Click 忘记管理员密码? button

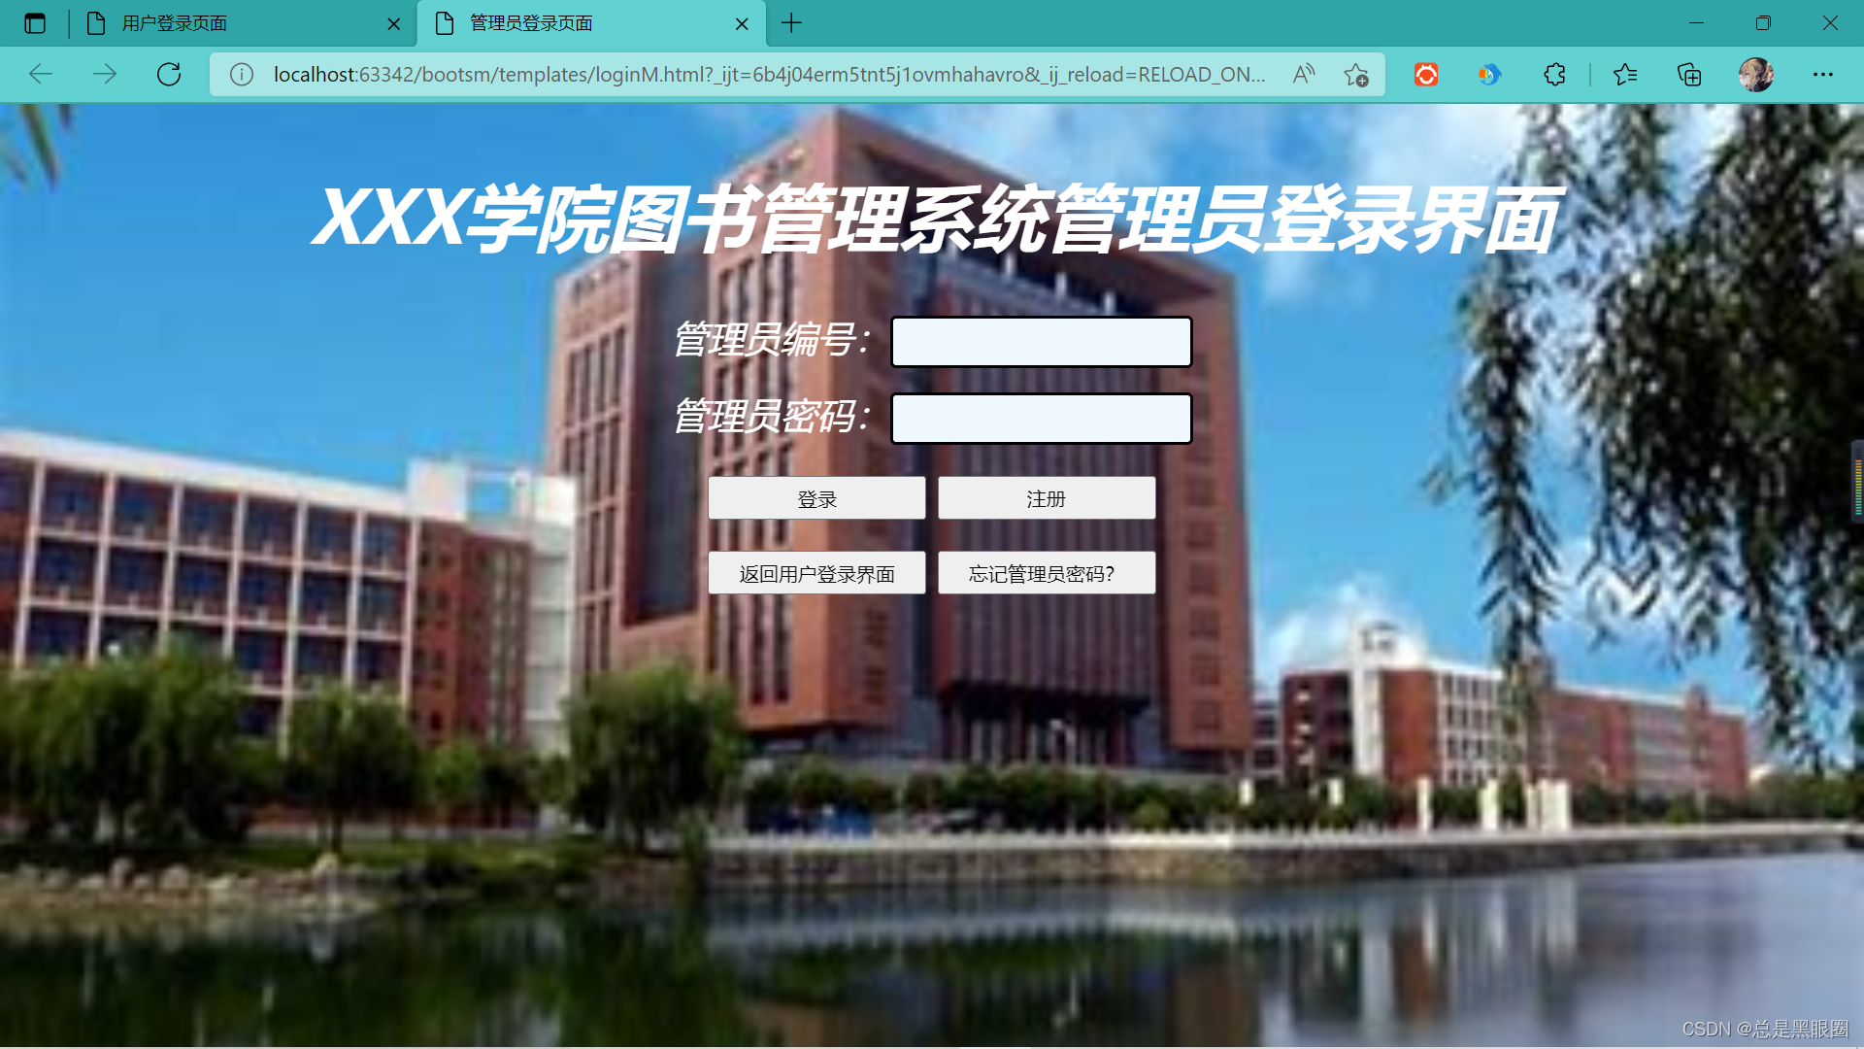(x=1047, y=573)
